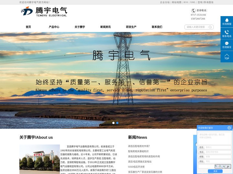The height and width of the screenshot is (174, 233).
Task: Click the 发送 send button
Action: (x=215, y=171)
